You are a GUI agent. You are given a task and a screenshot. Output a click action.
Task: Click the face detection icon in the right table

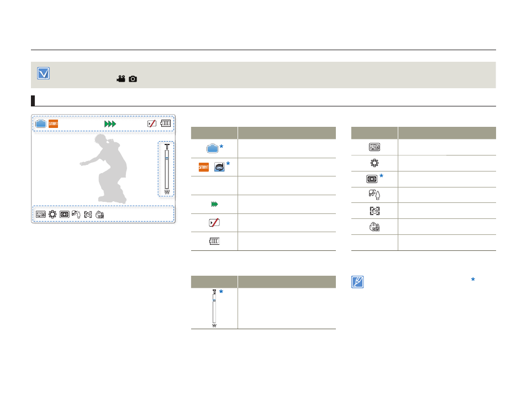375,211
